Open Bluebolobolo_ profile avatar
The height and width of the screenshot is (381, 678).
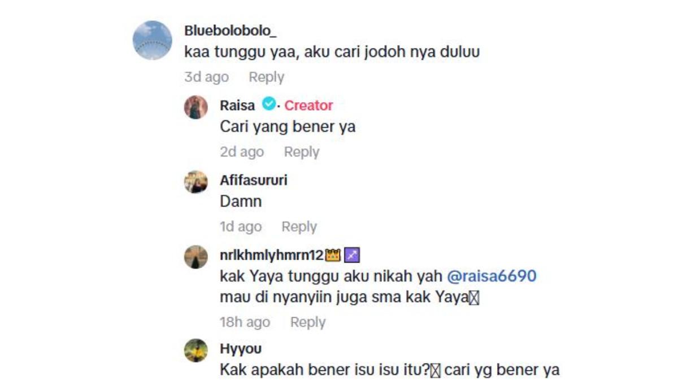tap(152, 40)
